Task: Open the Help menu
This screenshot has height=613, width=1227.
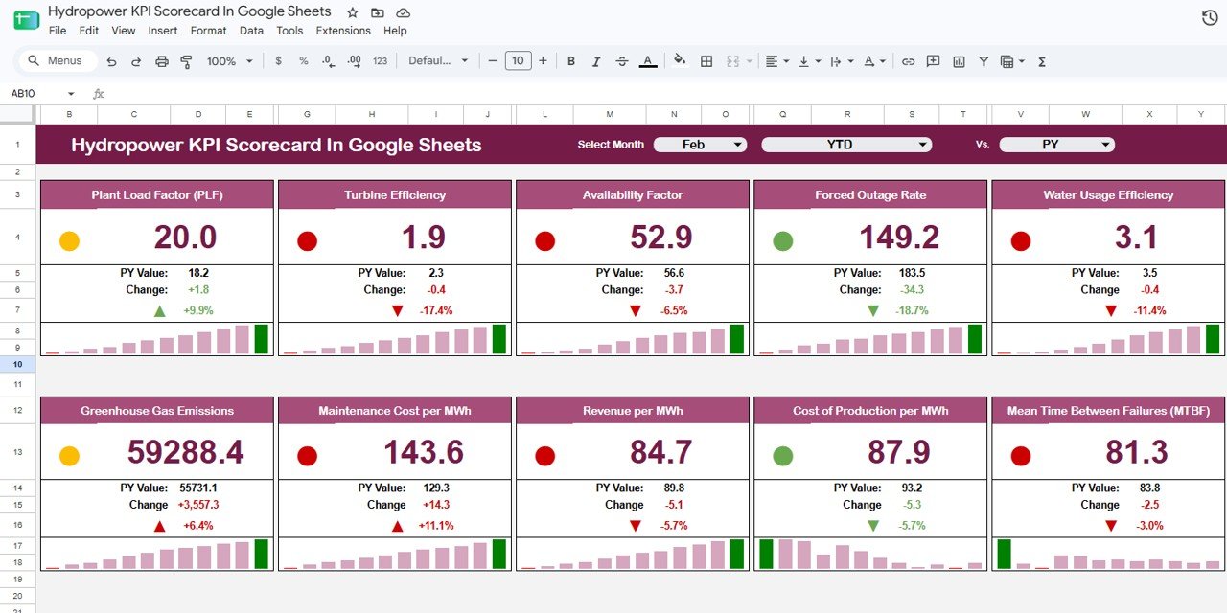Action: (395, 31)
